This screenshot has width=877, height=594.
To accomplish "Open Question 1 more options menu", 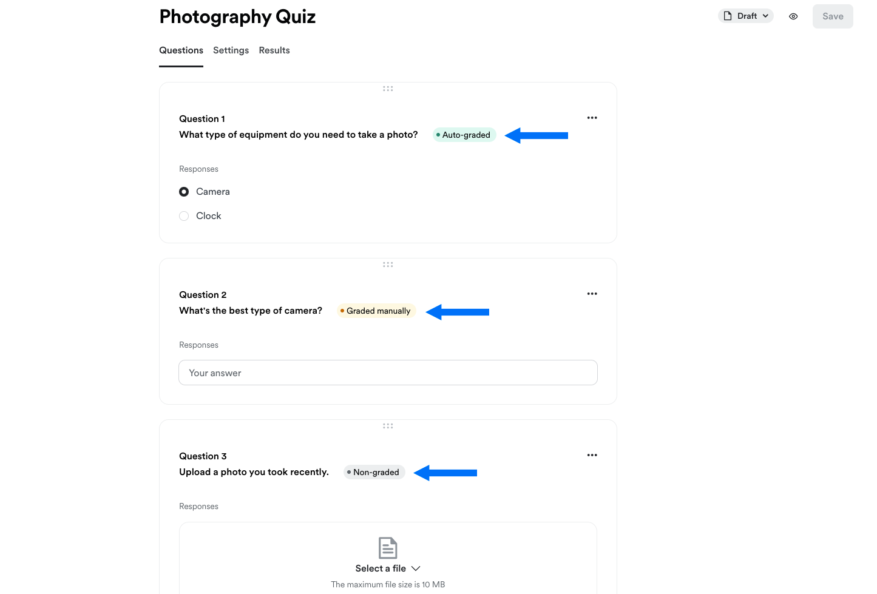I will tap(592, 118).
